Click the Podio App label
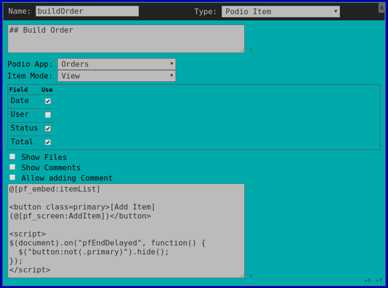This screenshot has width=388, height=288. pyautogui.click(x=30, y=64)
